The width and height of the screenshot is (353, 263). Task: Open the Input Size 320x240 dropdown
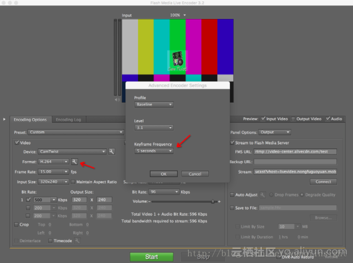click(53, 182)
